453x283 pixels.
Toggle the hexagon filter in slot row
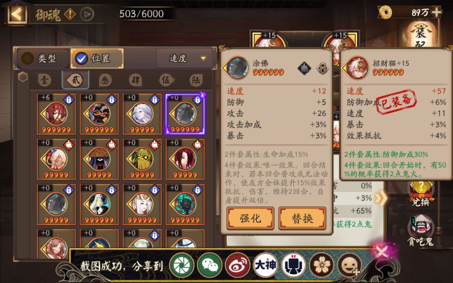23,77
